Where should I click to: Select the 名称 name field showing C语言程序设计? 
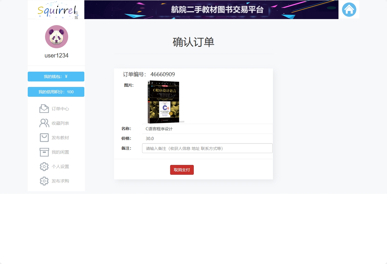[x=159, y=129]
